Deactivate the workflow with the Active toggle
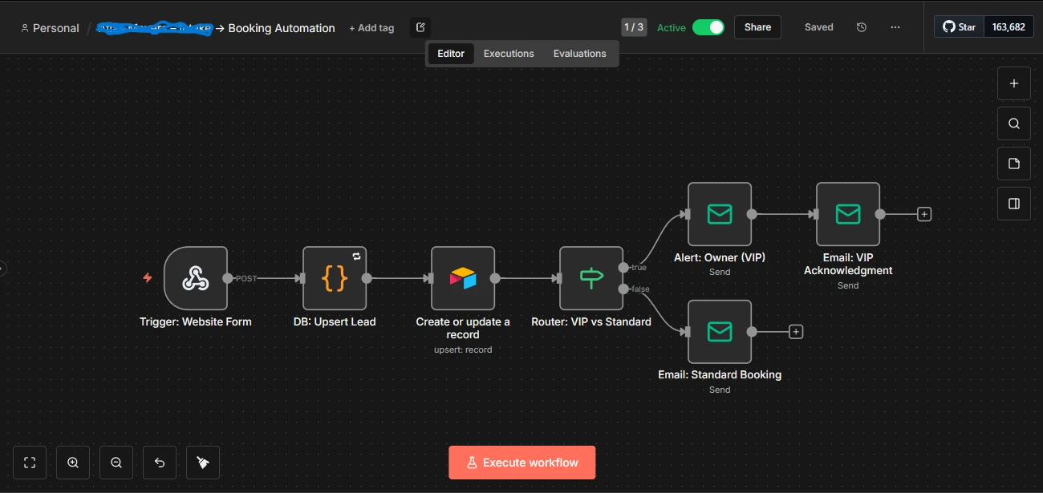 click(x=709, y=26)
